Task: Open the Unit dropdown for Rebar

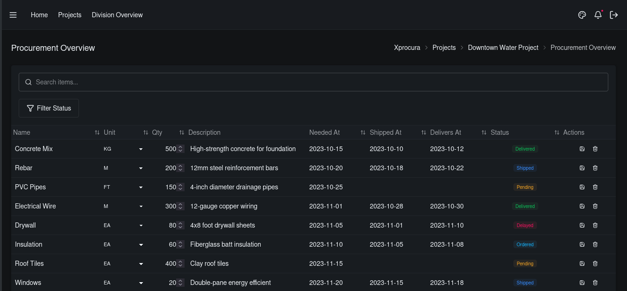Action: click(141, 168)
